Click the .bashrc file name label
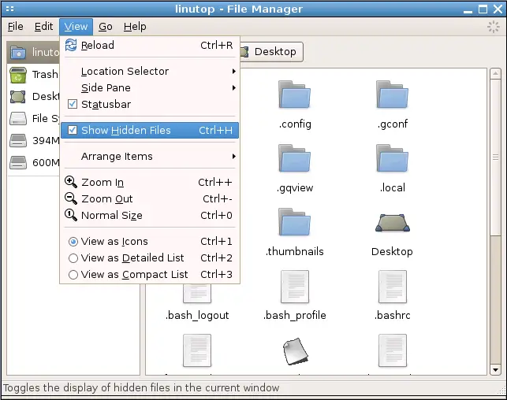This screenshot has height=400, width=507. [393, 315]
